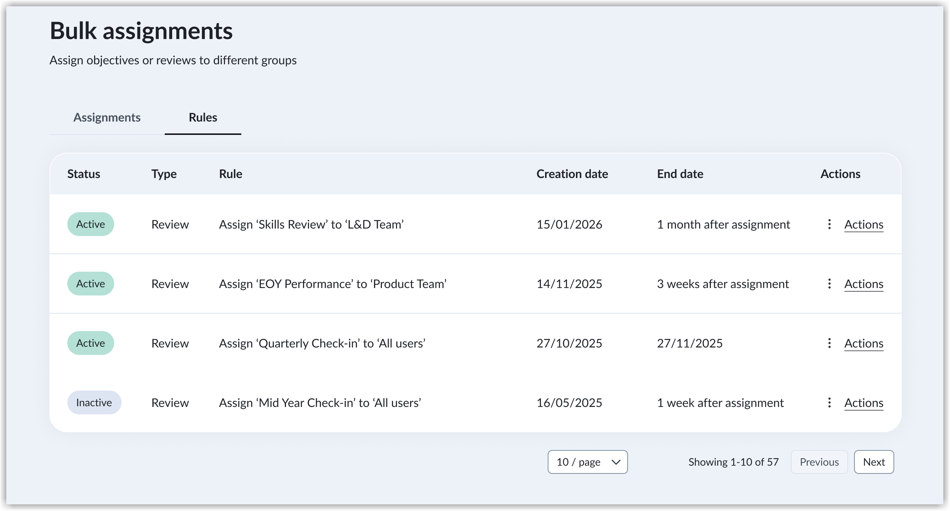This screenshot has width=950, height=511.
Task: Click three-dot icon for EOY Performance rule
Action: (x=829, y=284)
